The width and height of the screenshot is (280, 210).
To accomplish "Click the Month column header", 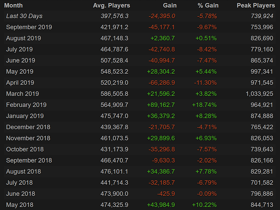I will tap(13, 5).
